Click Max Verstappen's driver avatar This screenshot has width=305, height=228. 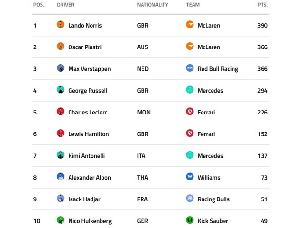tap(61, 68)
